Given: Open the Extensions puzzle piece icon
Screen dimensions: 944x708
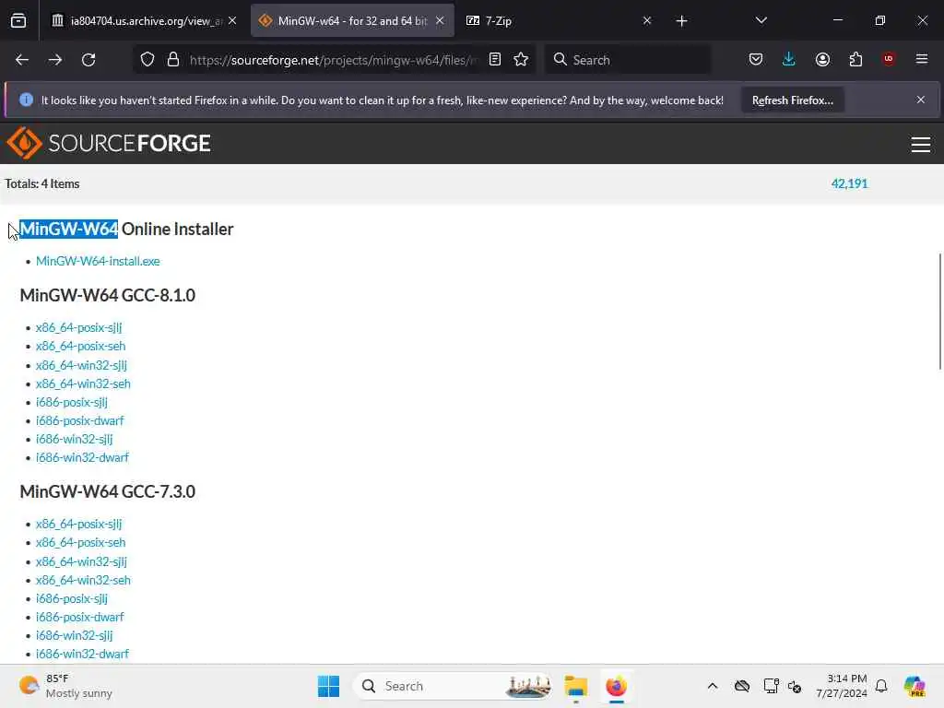Looking at the screenshot, I should [x=855, y=59].
